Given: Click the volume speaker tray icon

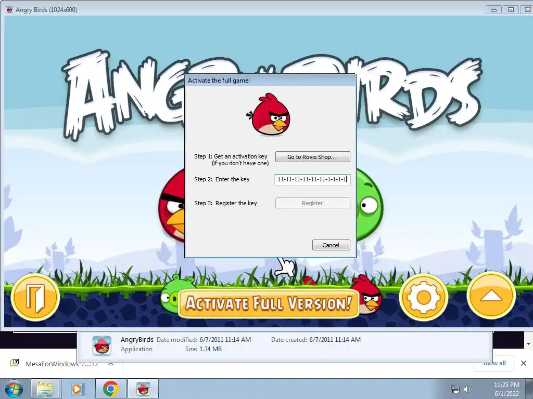Looking at the screenshot, I should [x=468, y=389].
